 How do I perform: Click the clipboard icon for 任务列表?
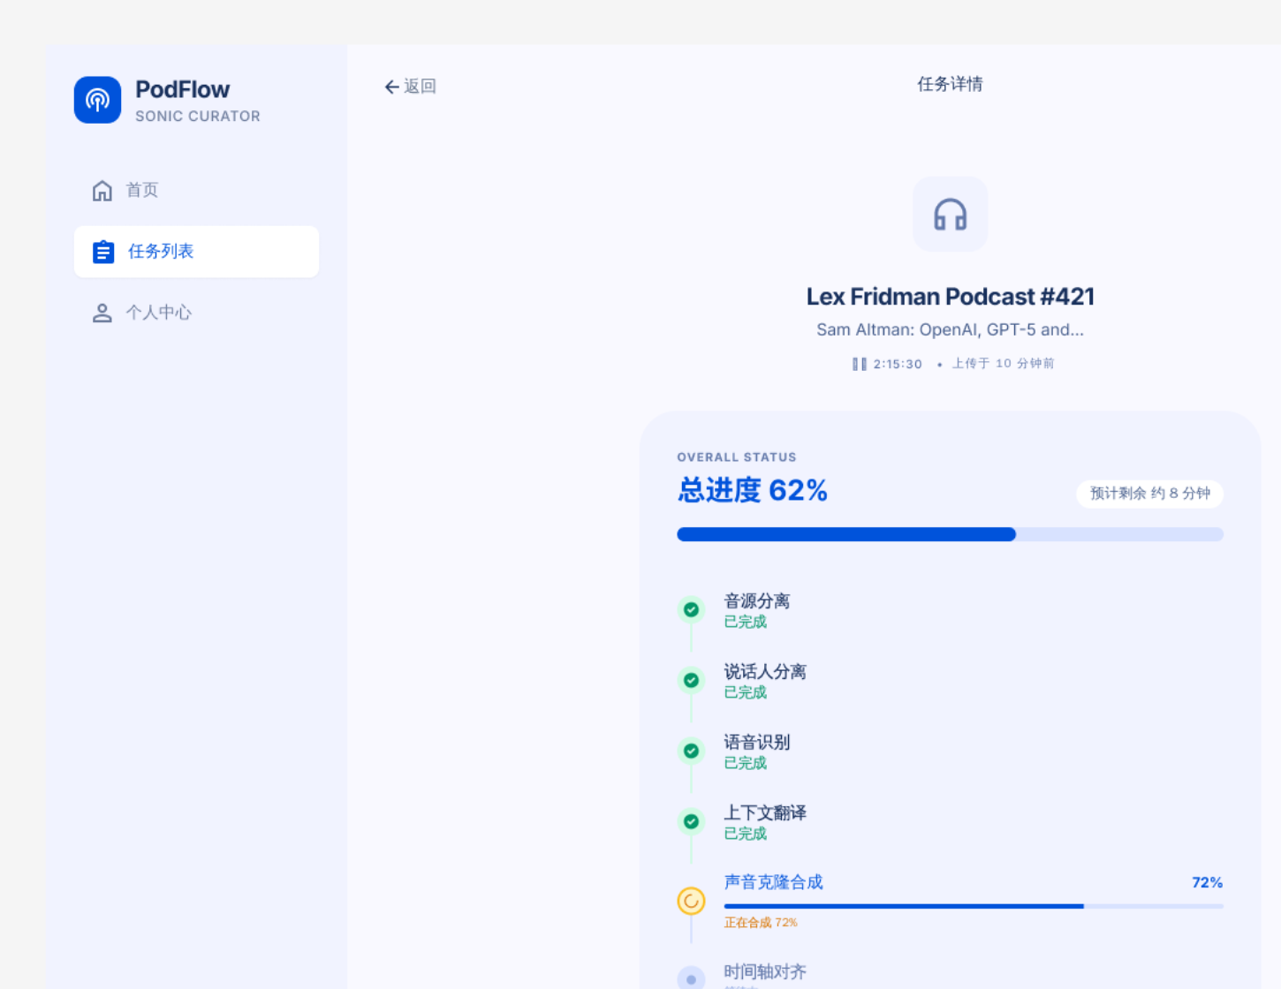[103, 252]
